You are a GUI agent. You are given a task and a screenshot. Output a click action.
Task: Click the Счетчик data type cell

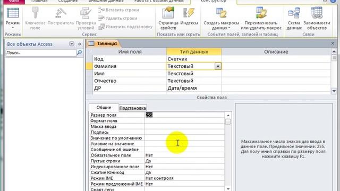[x=194, y=59]
